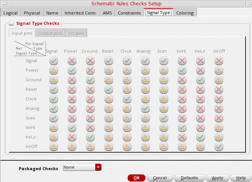Click the tieOff net to tieOff pin check icon
Screen dimensions: 252x182
coord(218,146)
